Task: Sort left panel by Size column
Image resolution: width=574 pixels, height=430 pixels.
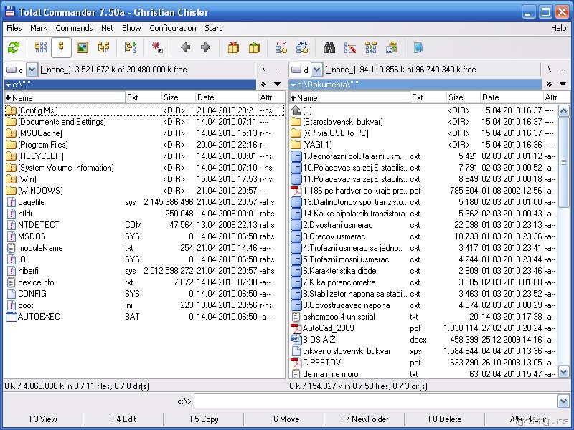Action: tap(178, 97)
